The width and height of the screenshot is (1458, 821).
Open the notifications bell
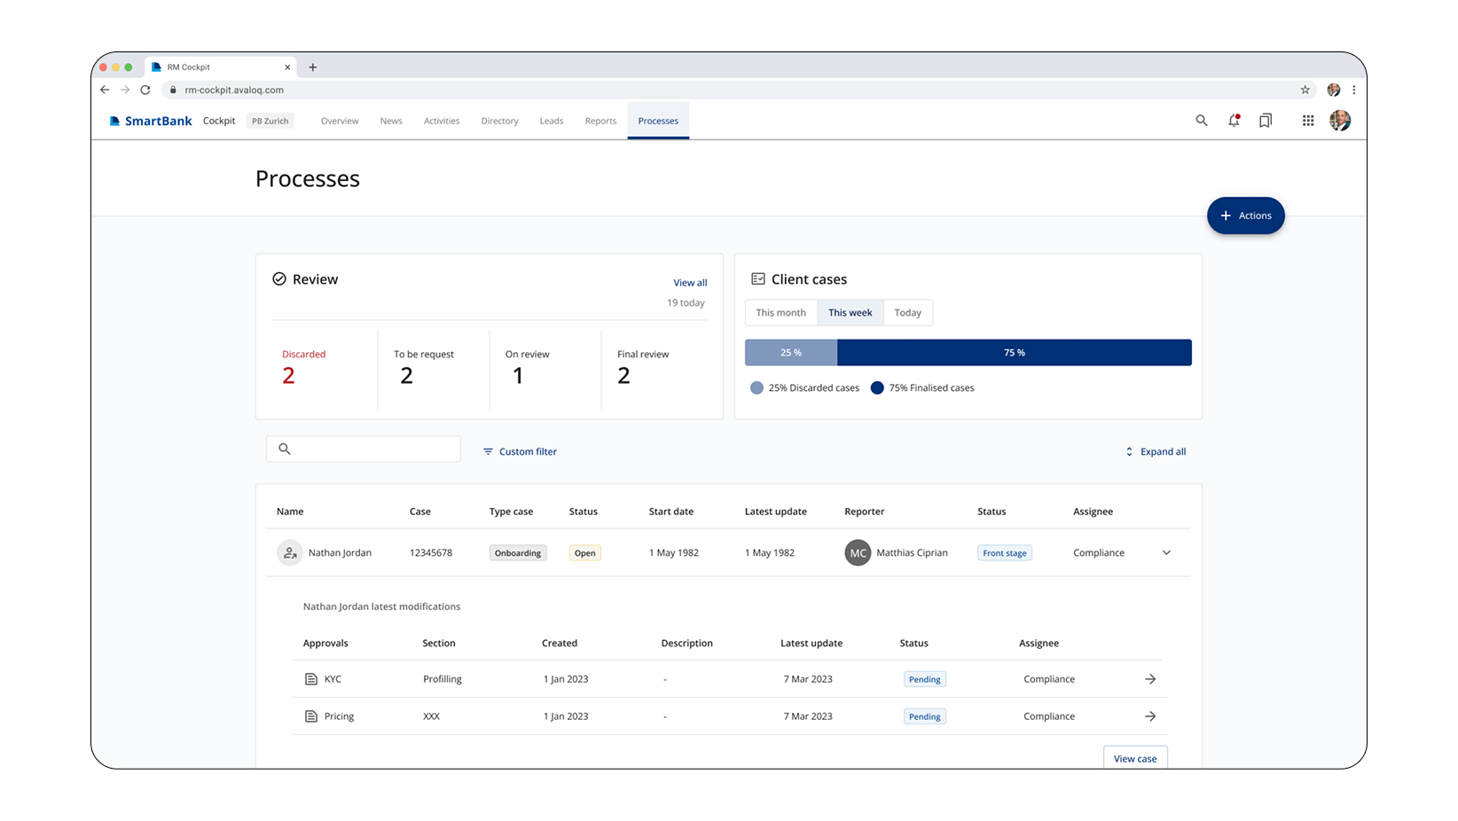[1234, 121]
